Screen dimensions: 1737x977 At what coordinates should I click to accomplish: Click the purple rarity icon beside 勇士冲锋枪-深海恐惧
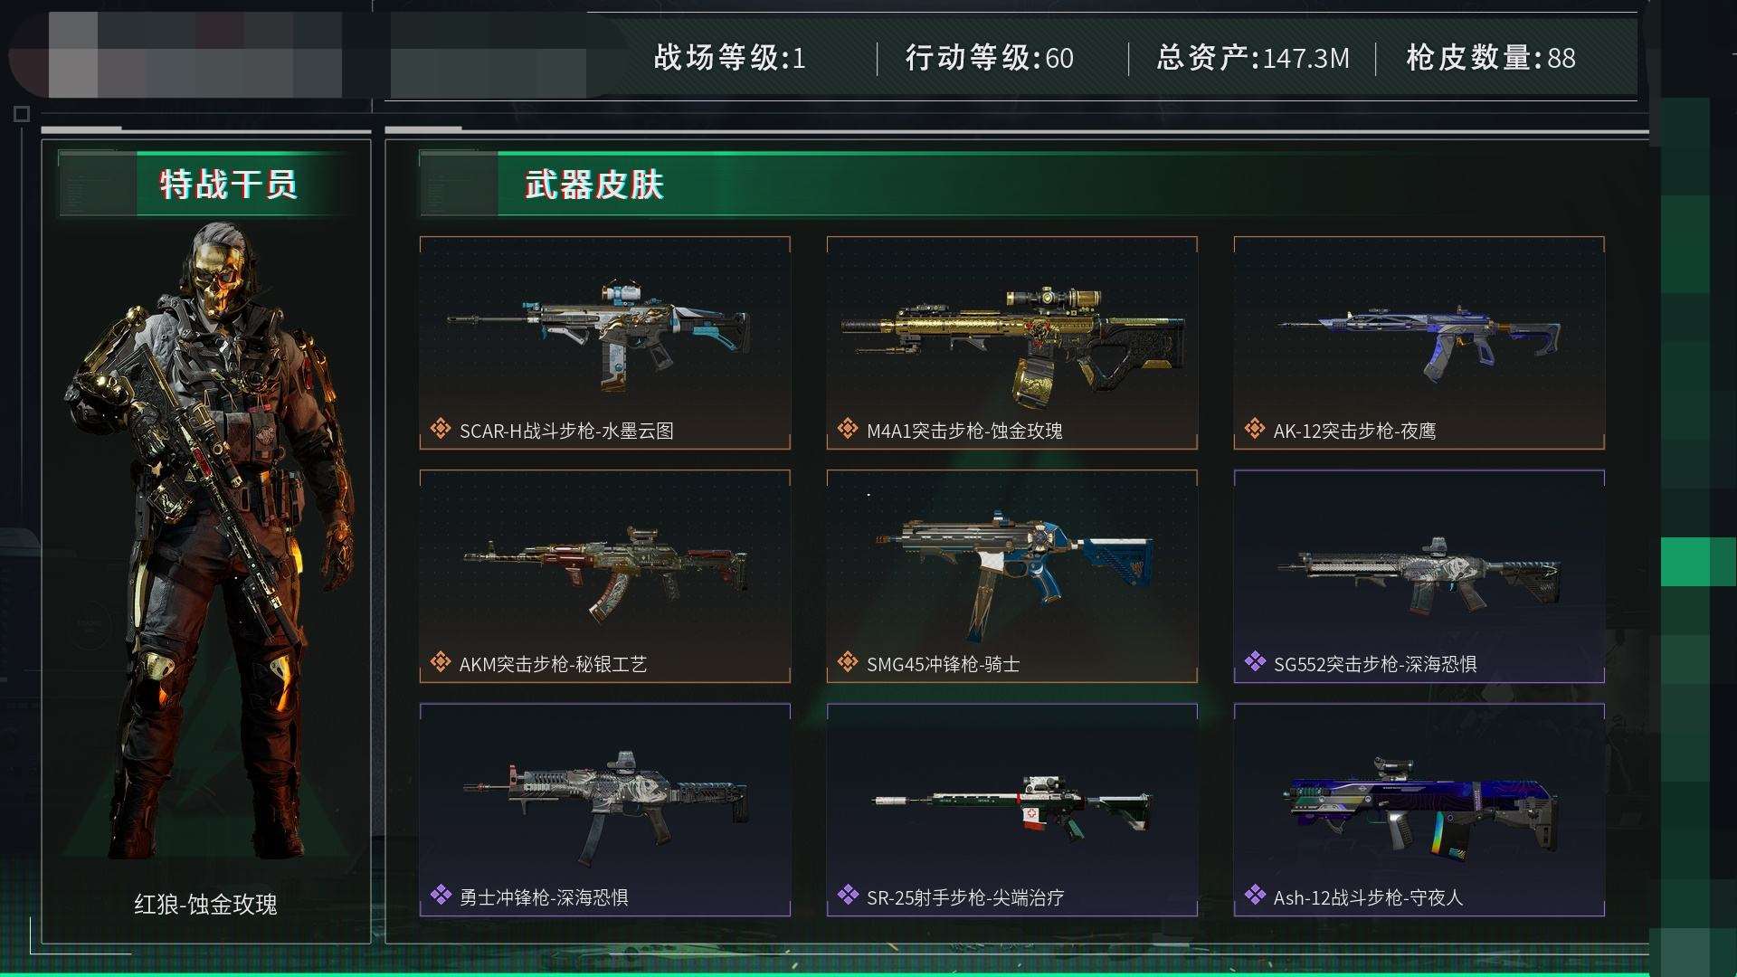[441, 896]
